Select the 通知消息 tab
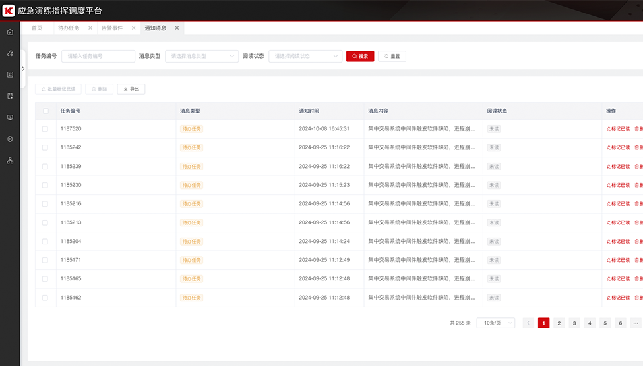Image resolution: width=643 pixels, height=366 pixels. pyautogui.click(x=156, y=28)
